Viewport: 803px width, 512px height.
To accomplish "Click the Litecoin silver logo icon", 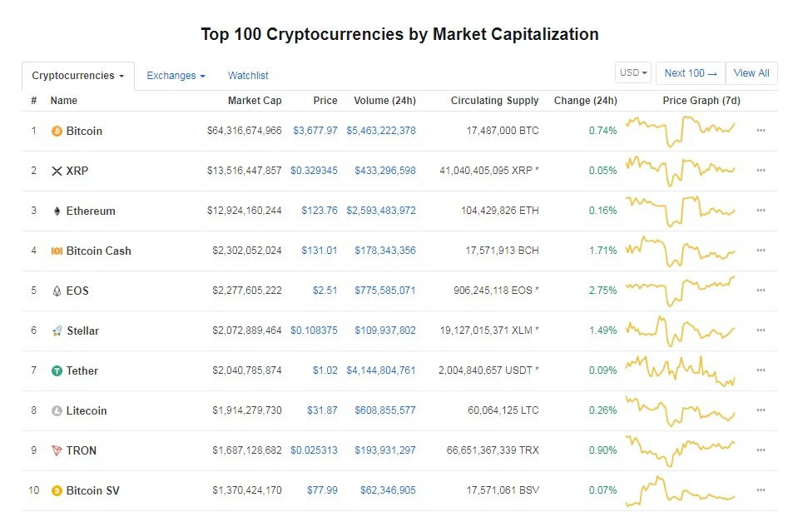I will [x=57, y=410].
